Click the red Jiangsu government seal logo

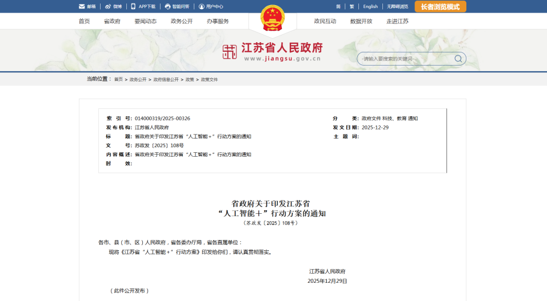[x=229, y=52]
